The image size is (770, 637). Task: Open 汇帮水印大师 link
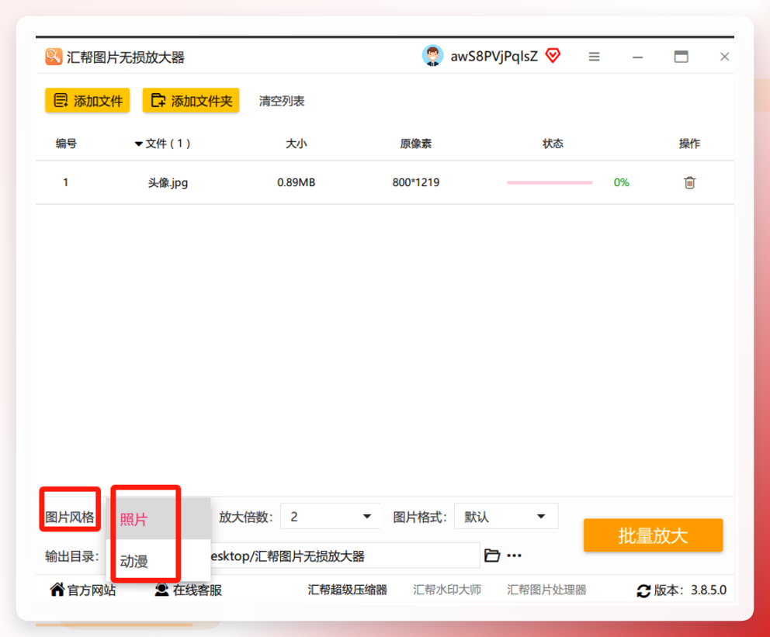pyautogui.click(x=447, y=590)
